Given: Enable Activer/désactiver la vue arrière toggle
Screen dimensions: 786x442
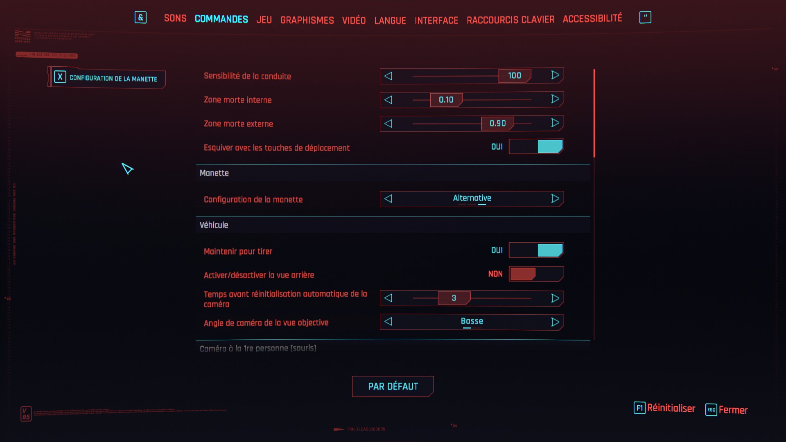Looking at the screenshot, I should pos(536,274).
